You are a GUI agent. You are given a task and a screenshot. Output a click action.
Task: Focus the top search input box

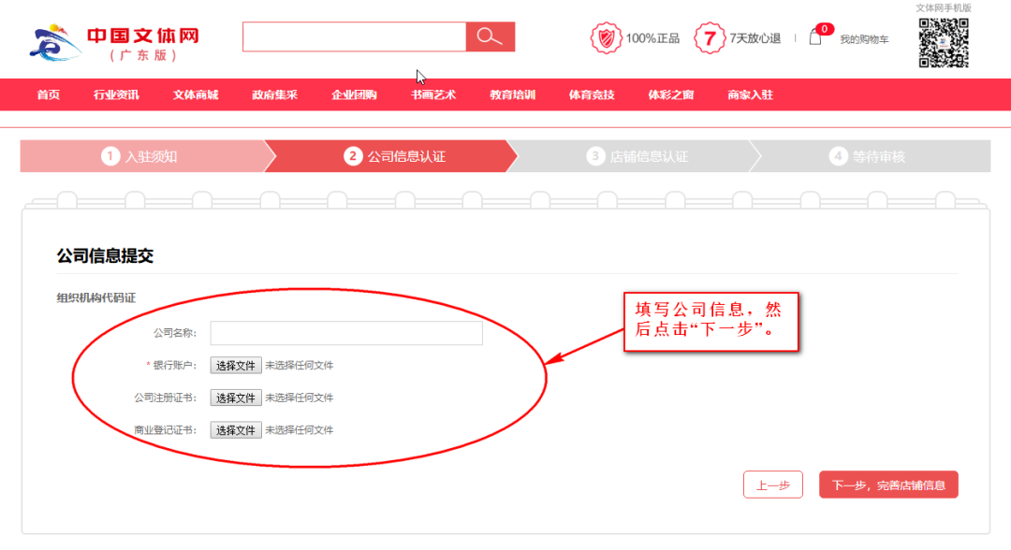[355, 36]
